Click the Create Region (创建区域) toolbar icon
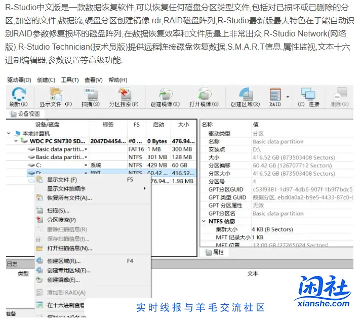Viewport: 362px width, 322px height. point(246,95)
